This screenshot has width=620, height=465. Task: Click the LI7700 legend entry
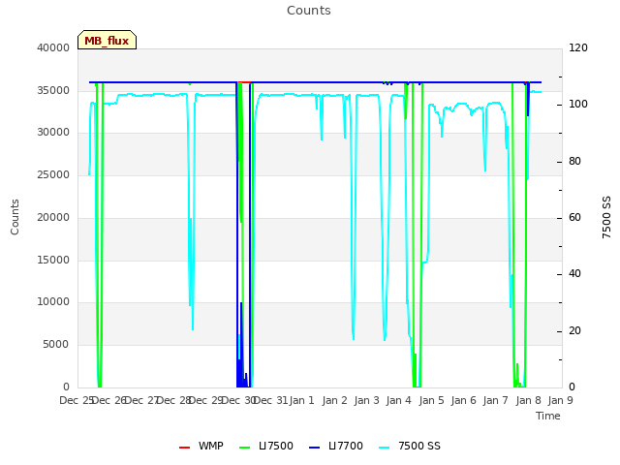336,446
